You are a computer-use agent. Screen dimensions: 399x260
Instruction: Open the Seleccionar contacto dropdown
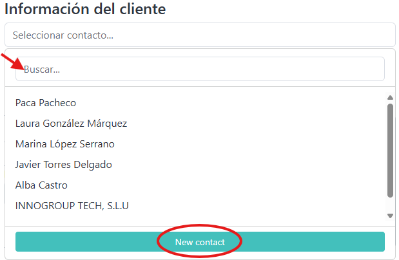(199, 35)
